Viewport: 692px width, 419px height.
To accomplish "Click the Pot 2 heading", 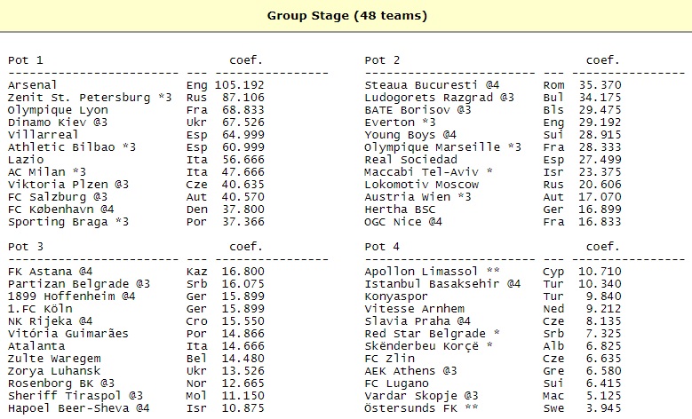I will point(382,60).
